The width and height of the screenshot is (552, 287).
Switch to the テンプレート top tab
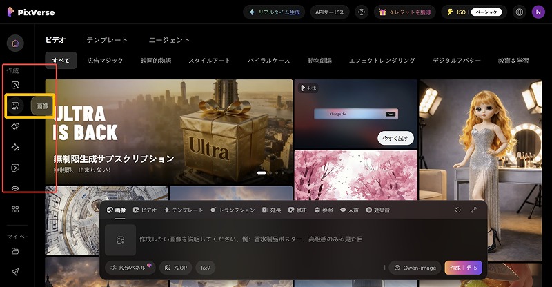pos(107,40)
